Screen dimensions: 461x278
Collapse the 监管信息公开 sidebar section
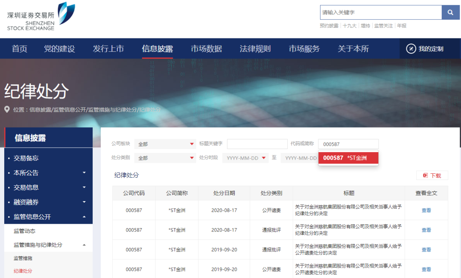(x=84, y=217)
